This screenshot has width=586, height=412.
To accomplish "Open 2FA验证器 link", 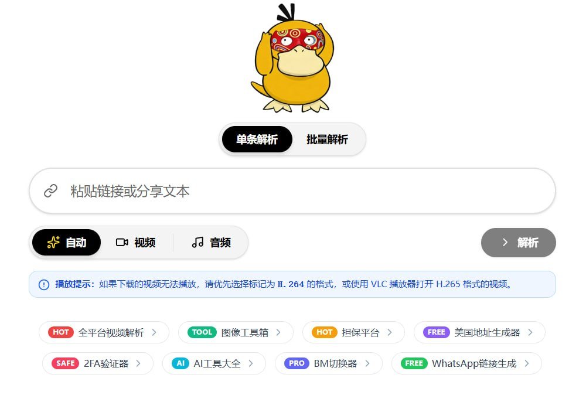I will pos(98,363).
